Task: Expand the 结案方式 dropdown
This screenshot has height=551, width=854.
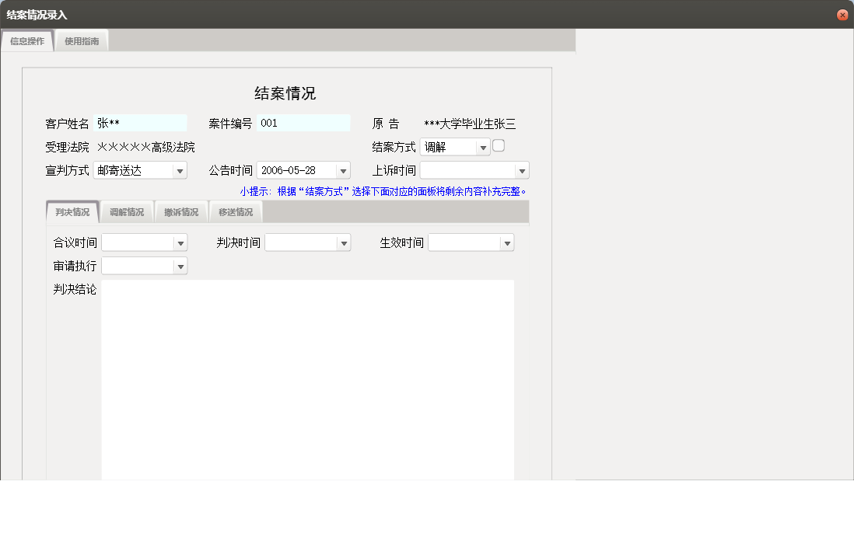Action: (482, 148)
